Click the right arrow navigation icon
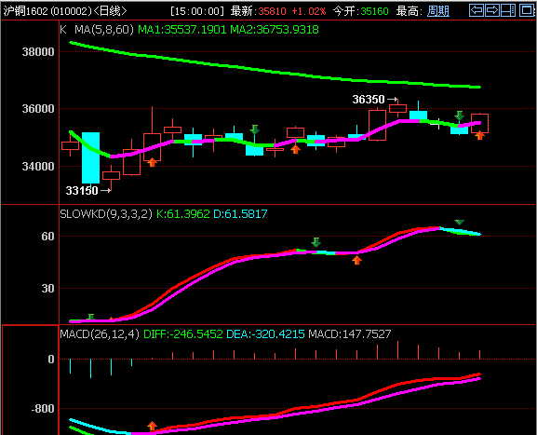537x435 pixels. pyautogui.click(x=492, y=10)
